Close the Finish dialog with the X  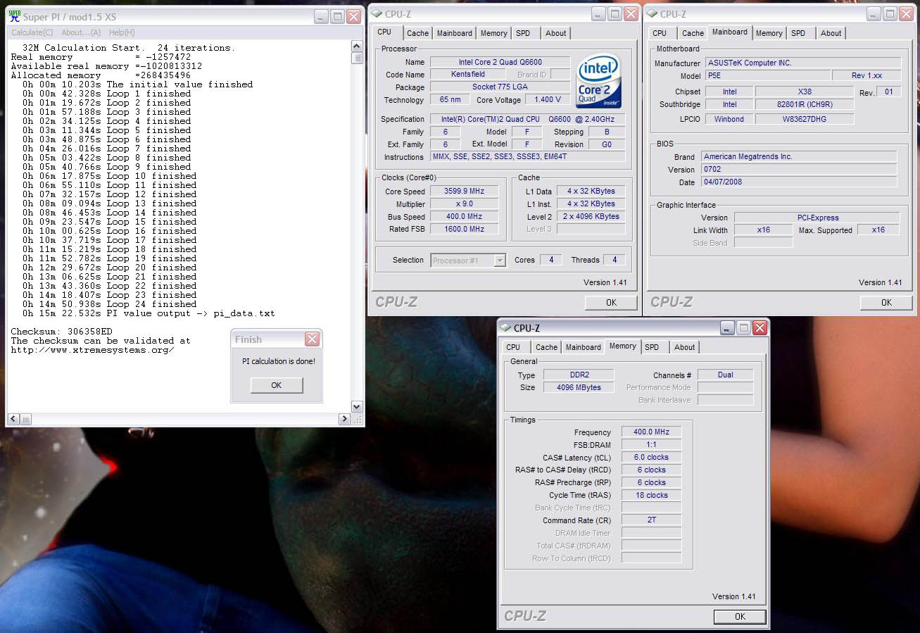(312, 339)
